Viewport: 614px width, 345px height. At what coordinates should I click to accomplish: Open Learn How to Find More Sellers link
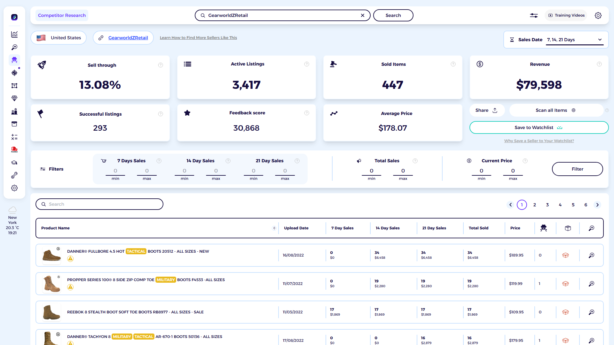pos(198,38)
